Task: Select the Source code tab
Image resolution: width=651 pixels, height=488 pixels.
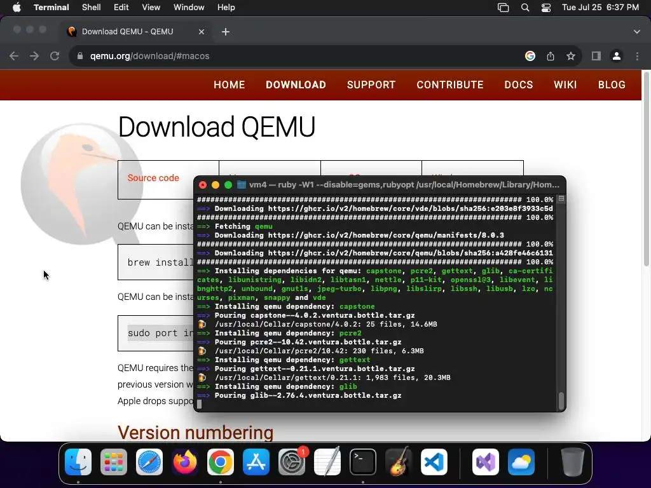Action: (153, 178)
